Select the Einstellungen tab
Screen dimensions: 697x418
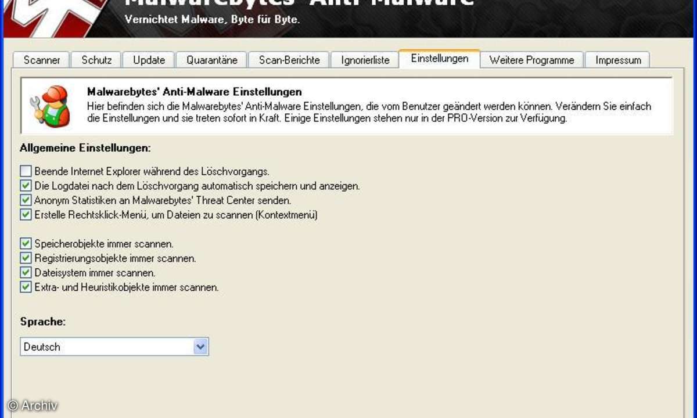click(x=439, y=59)
